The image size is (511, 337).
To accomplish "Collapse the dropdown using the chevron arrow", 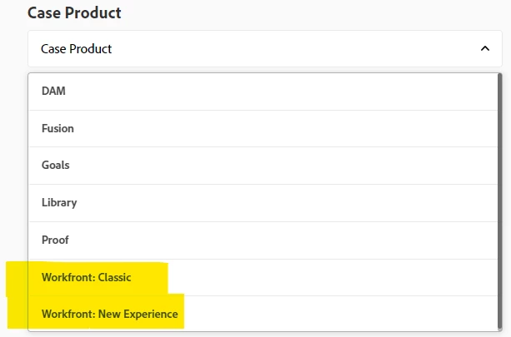I will pos(485,49).
